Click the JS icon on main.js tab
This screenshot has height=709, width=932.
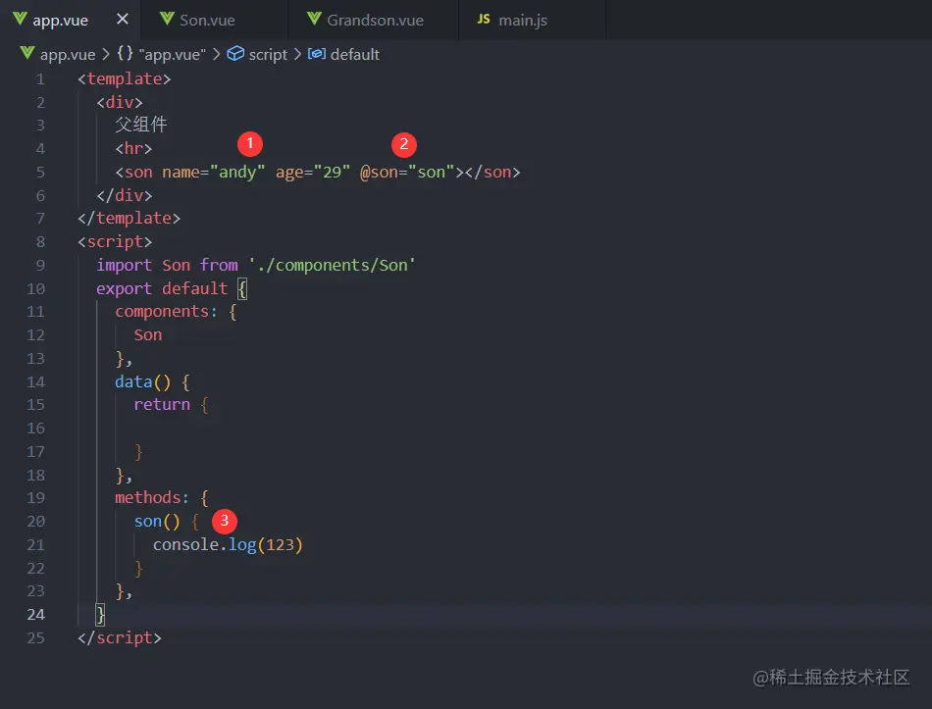point(484,19)
